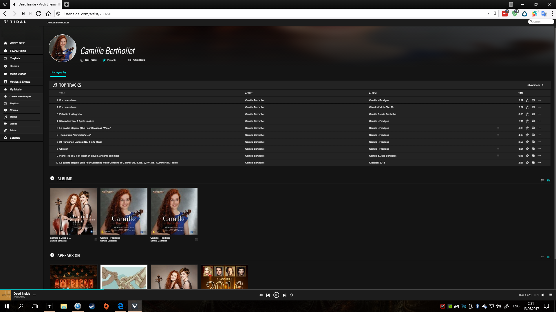Seek on the track progress bar

click(x=278, y=290)
